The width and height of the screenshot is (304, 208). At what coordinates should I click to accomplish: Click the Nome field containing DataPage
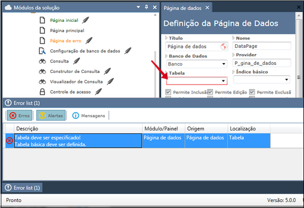click(262, 46)
